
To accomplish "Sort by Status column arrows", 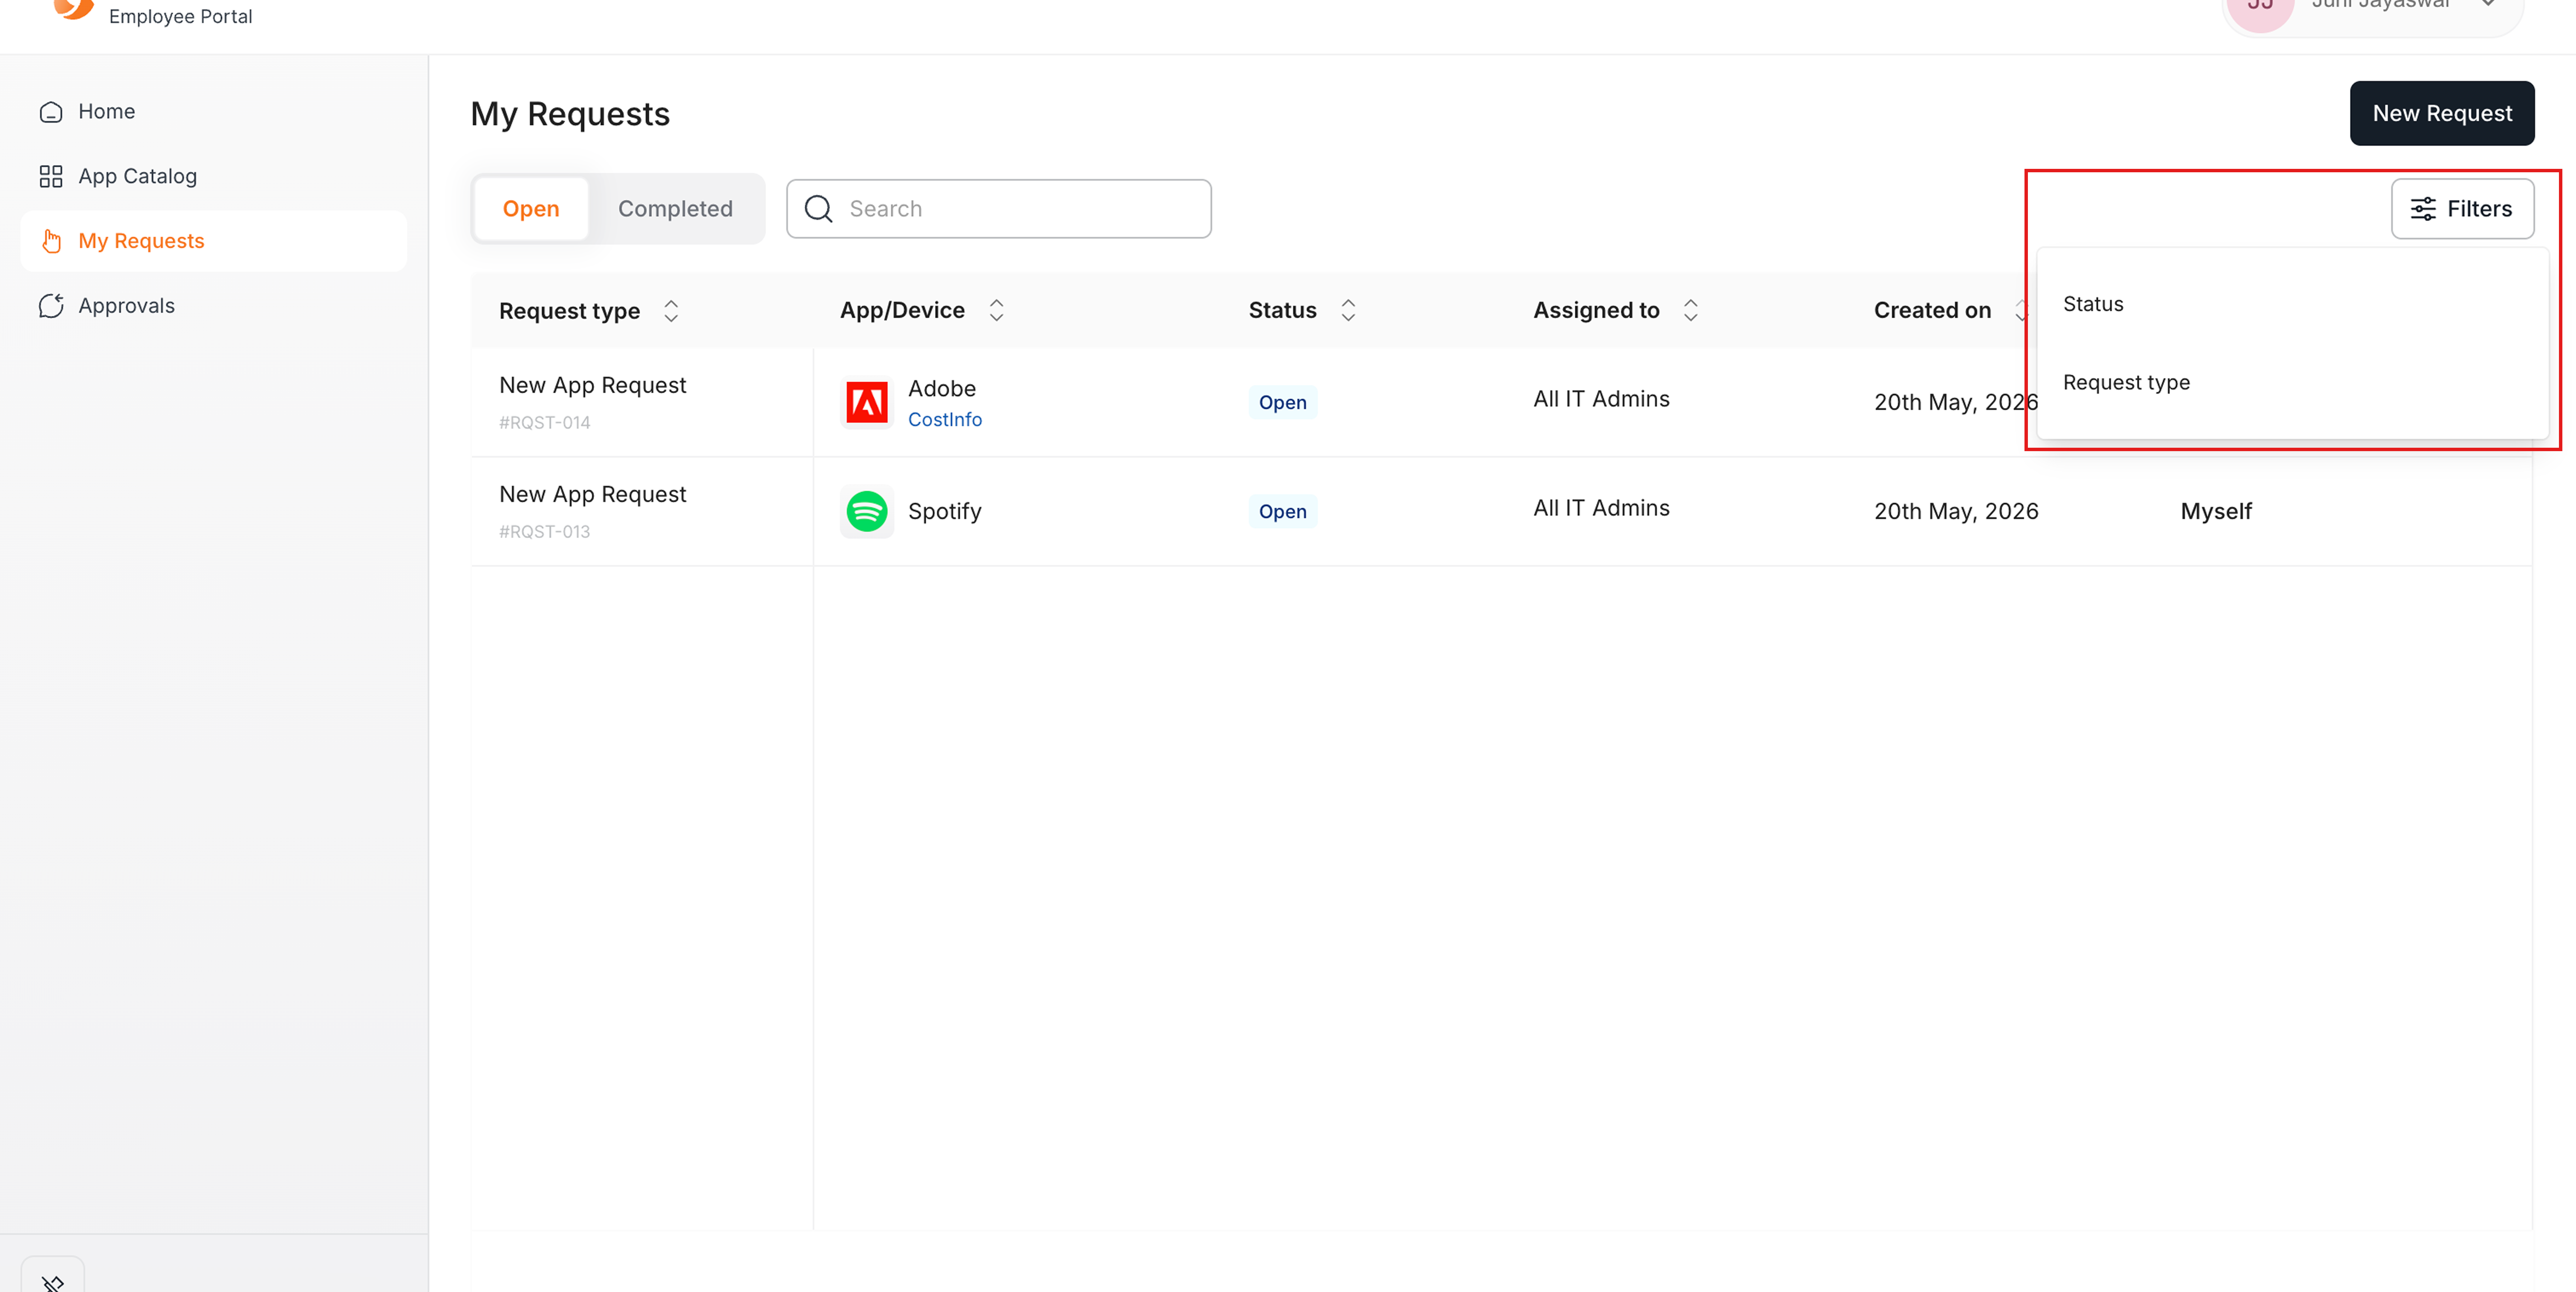I will tap(1348, 310).
